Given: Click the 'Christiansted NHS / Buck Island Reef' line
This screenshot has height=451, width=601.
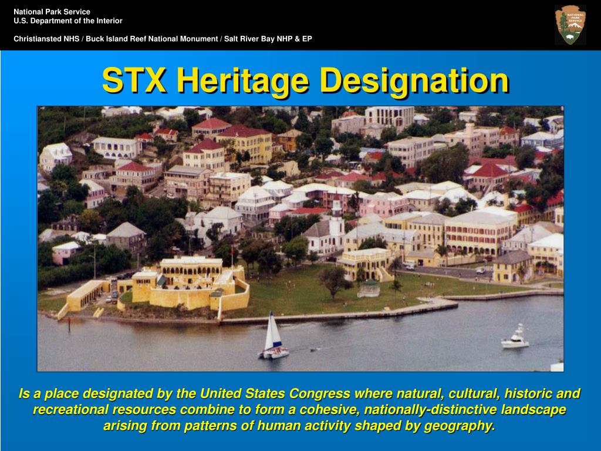Looking at the screenshot, I should 163,39.
